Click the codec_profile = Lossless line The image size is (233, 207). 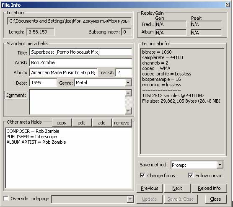point(166,74)
